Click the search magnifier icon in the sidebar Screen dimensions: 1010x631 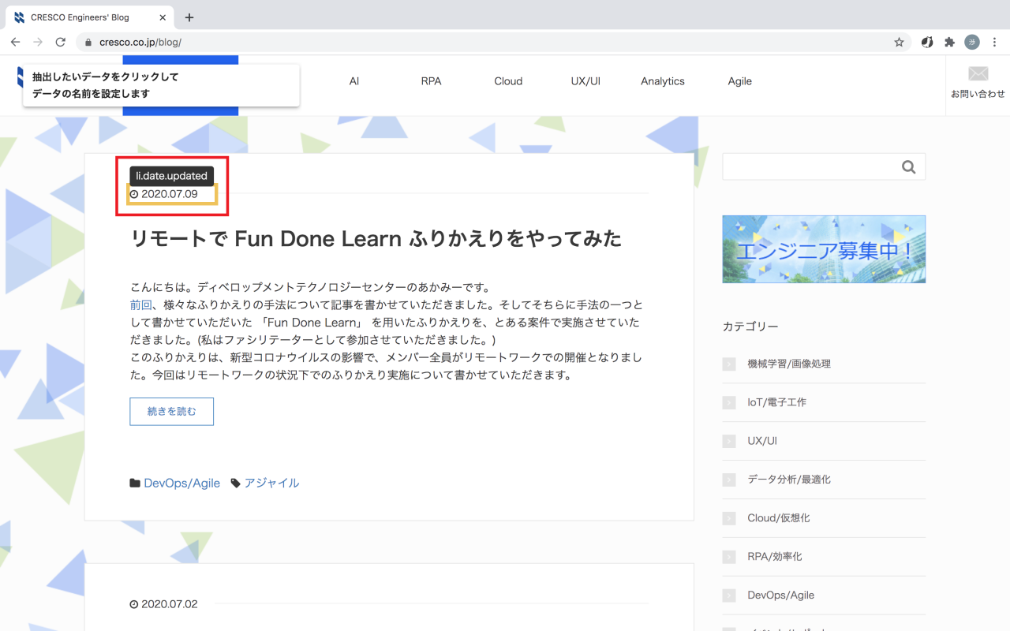coord(909,166)
